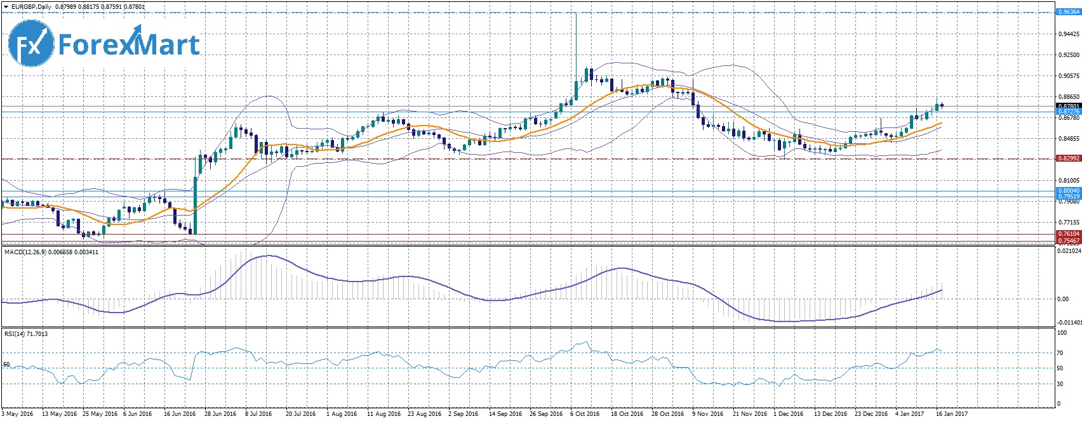
Task: Click the red 0.82992 price level tag
Action: point(1068,159)
